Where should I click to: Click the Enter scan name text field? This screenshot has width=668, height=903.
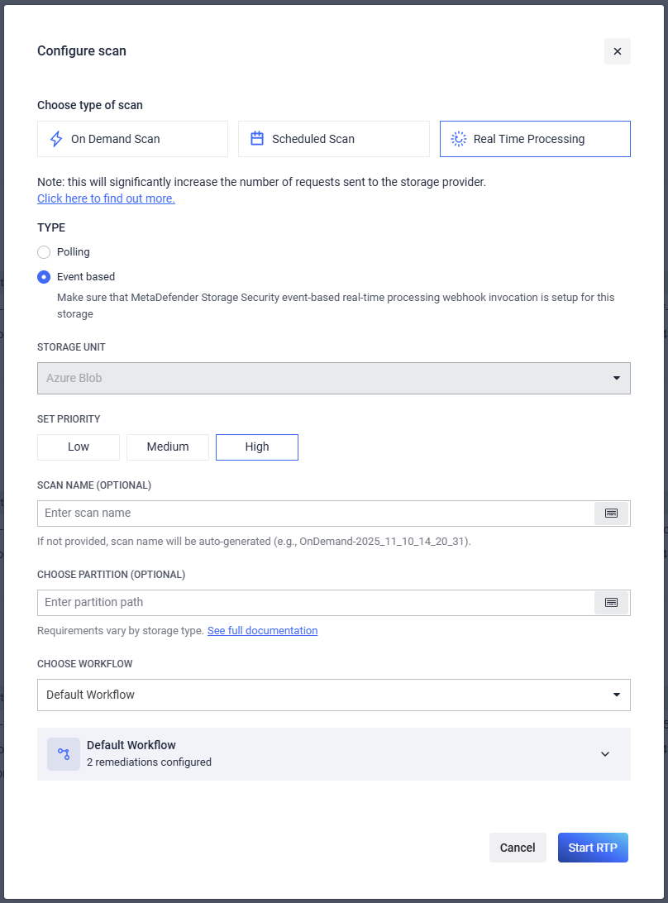pos(314,514)
